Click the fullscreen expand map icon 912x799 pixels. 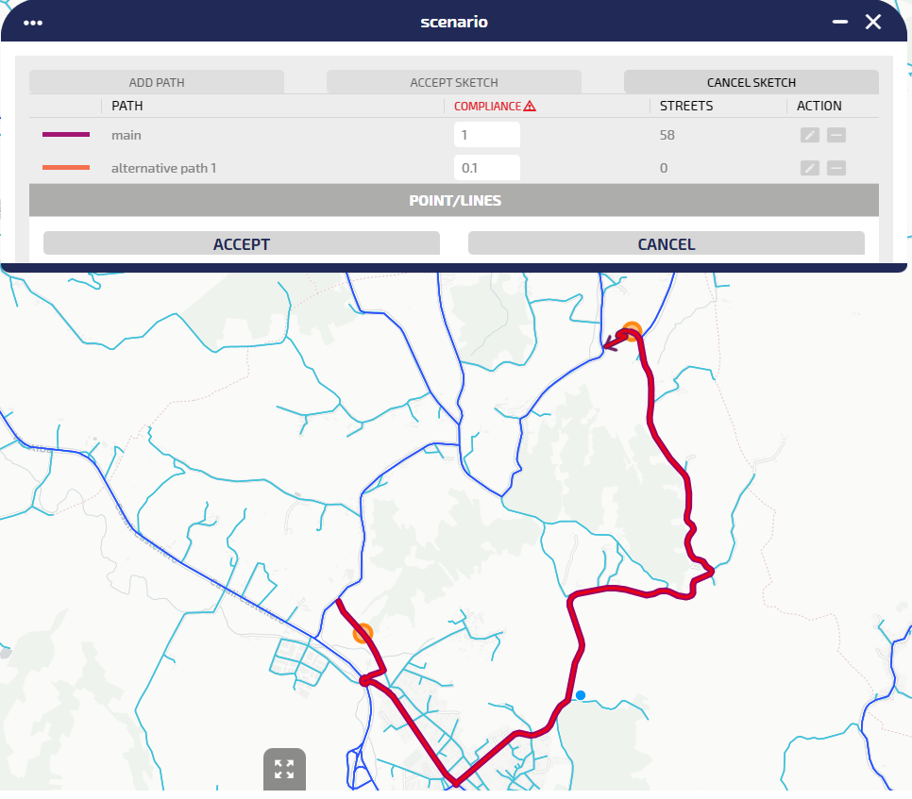click(x=284, y=769)
